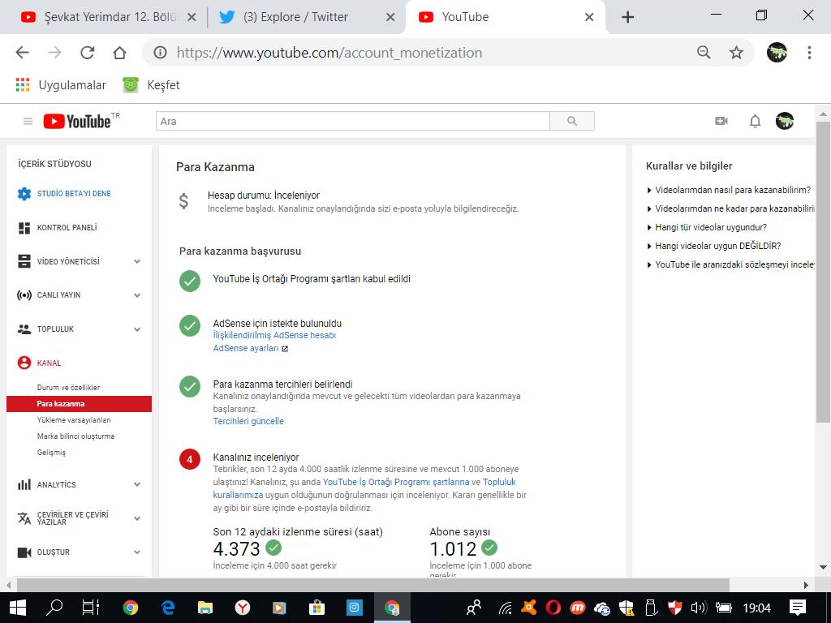Image resolution: width=831 pixels, height=623 pixels.
Task: Open Durum ve özellikler in sidebar
Action: 68,387
